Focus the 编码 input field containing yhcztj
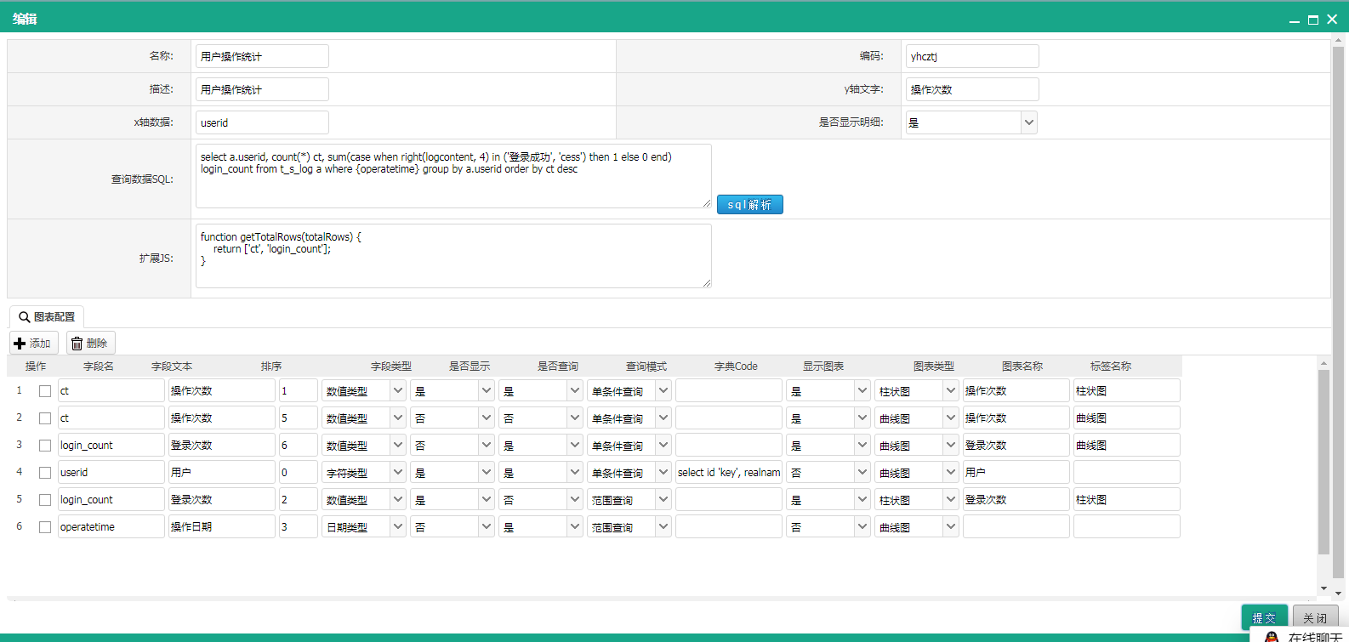 972,56
